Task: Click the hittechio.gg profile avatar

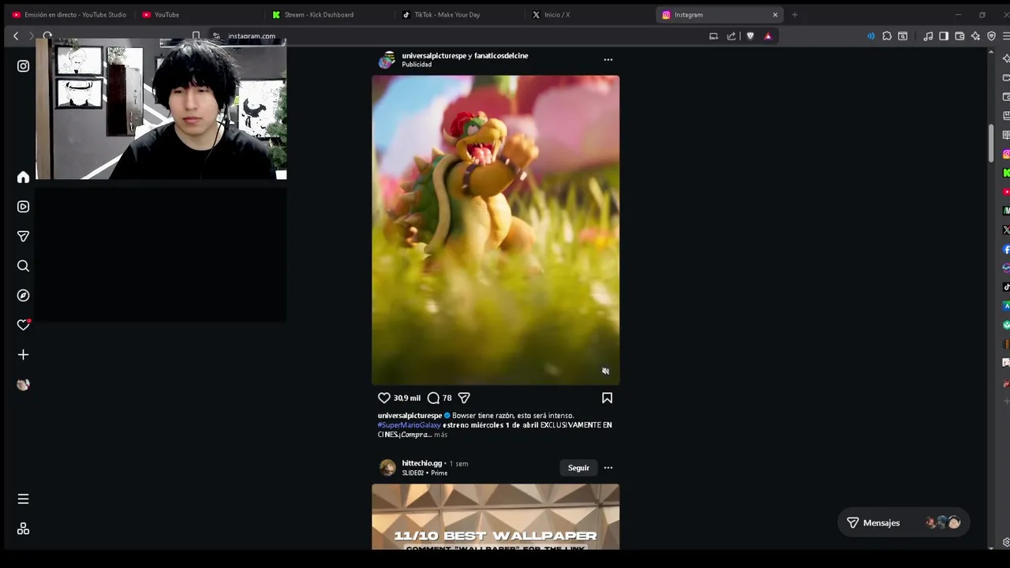Action: 387,468
